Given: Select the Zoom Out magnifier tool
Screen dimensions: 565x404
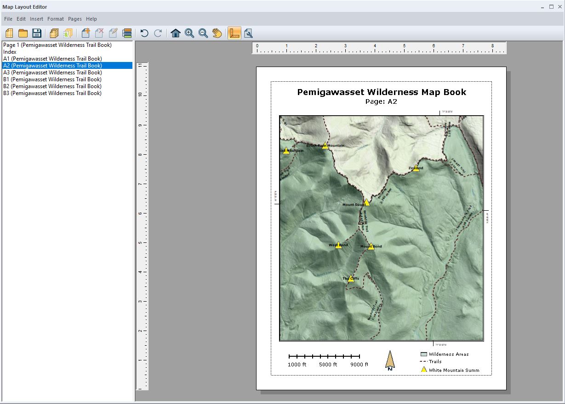Looking at the screenshot, I should click(x=203, y=33).
